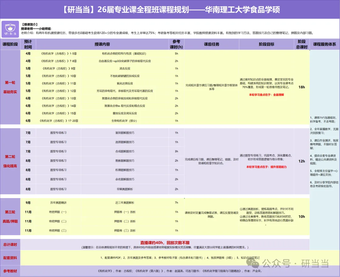Click the 3h hours cell

pos(177,151)
